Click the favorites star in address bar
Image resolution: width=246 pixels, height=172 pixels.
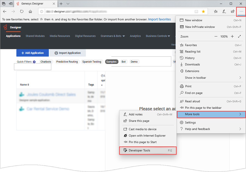tap(203, 12)
